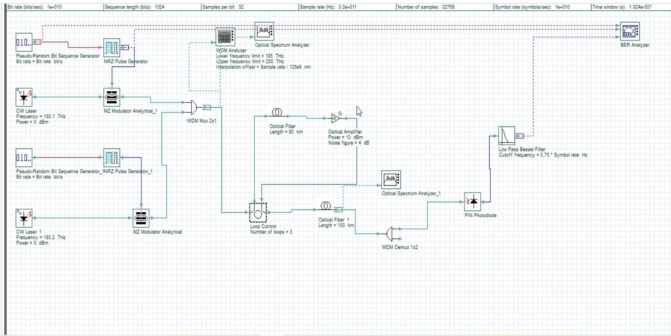The width and height of the screenshot is (671, 336).
Task: Click the Bit rate parameter field
Action: pos(52,6)
